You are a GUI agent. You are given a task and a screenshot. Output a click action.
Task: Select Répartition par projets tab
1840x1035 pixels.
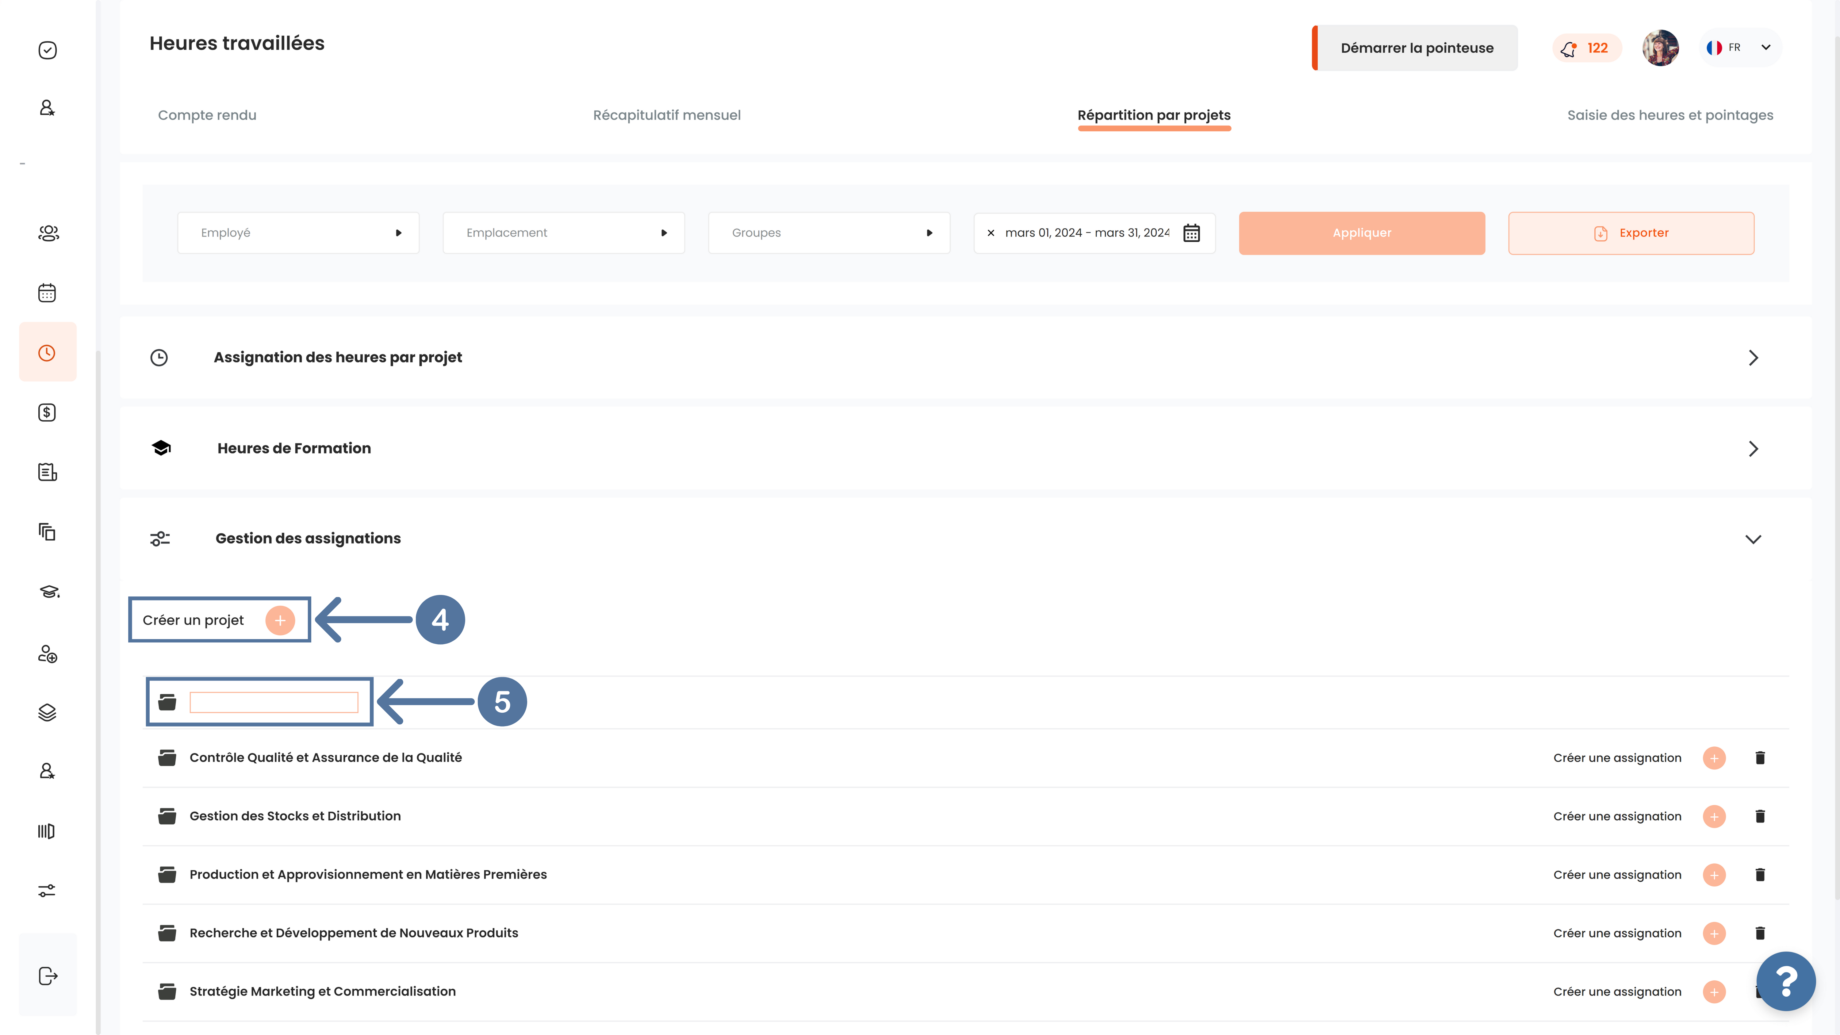(x=1154, y=115)
